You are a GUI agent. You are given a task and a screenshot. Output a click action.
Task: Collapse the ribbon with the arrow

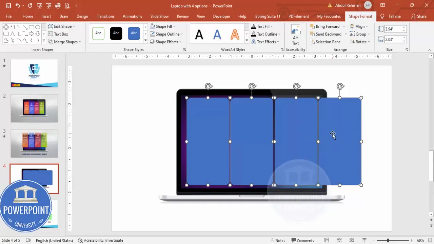430,50
